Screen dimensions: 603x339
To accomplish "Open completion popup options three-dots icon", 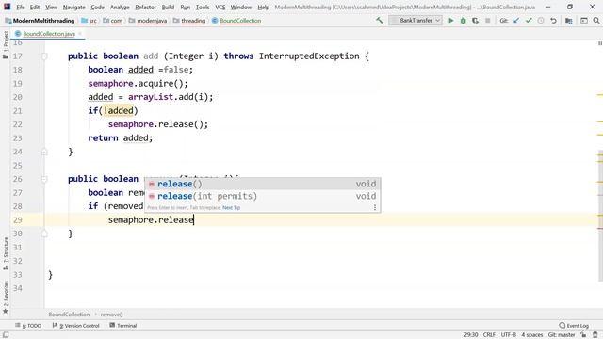I will [x=375, y=207].
